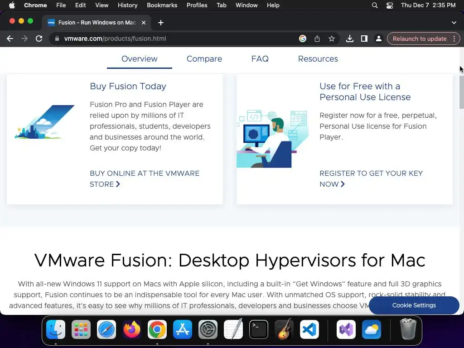The image size is (464, 348).
Task: Open the File menu
Action: tap(61, 5)
